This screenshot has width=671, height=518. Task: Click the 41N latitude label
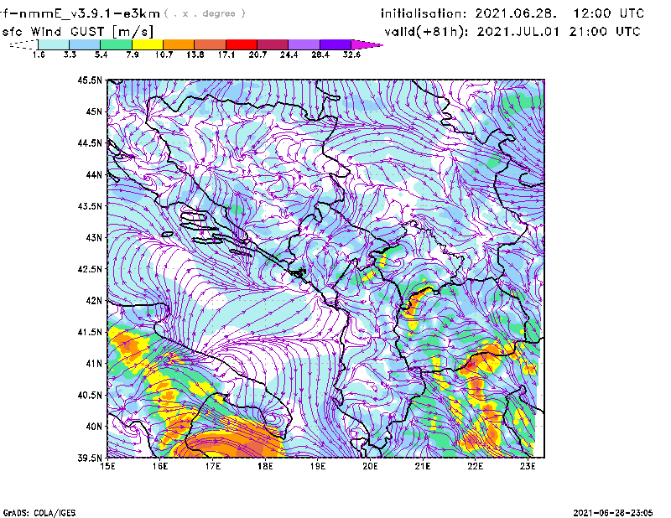(94, 364)
